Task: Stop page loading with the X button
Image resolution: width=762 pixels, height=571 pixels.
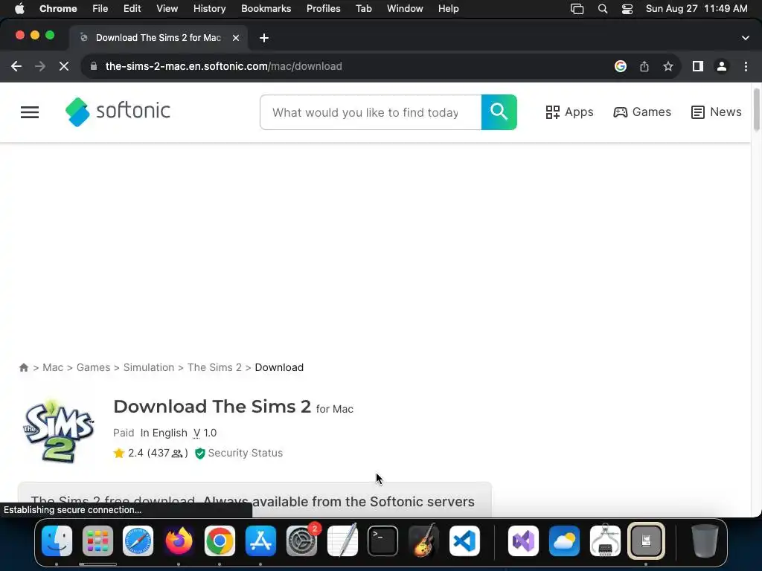Action: (x=64, y=66)
